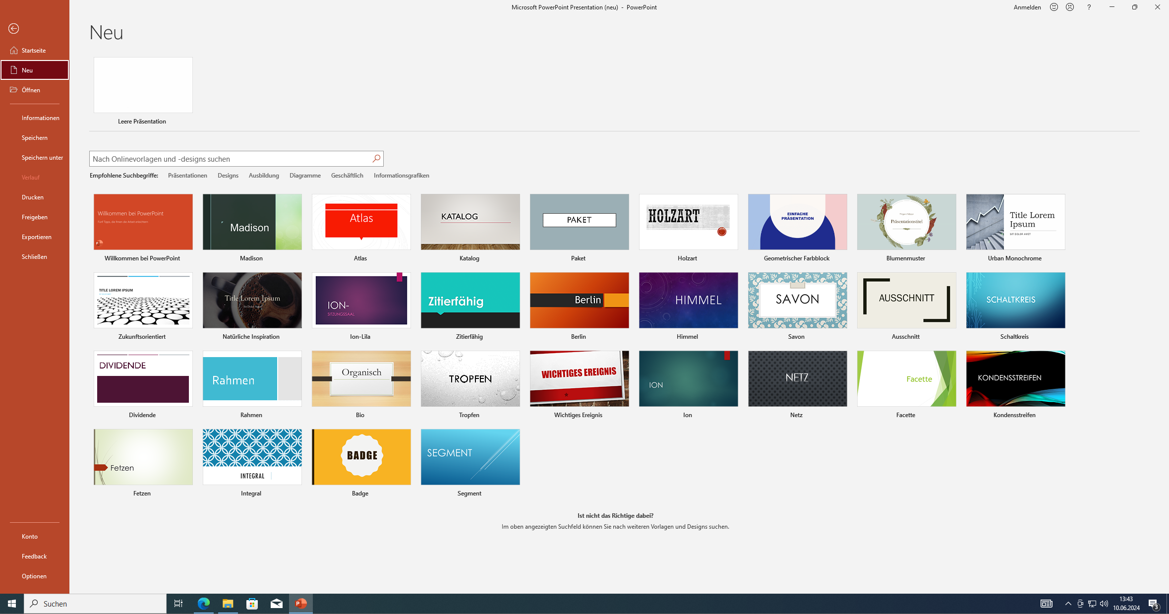Select Speichern unter in the sidebar
Screen dimensions: 1169x614
pyautogui.click(x=42, y=157)
